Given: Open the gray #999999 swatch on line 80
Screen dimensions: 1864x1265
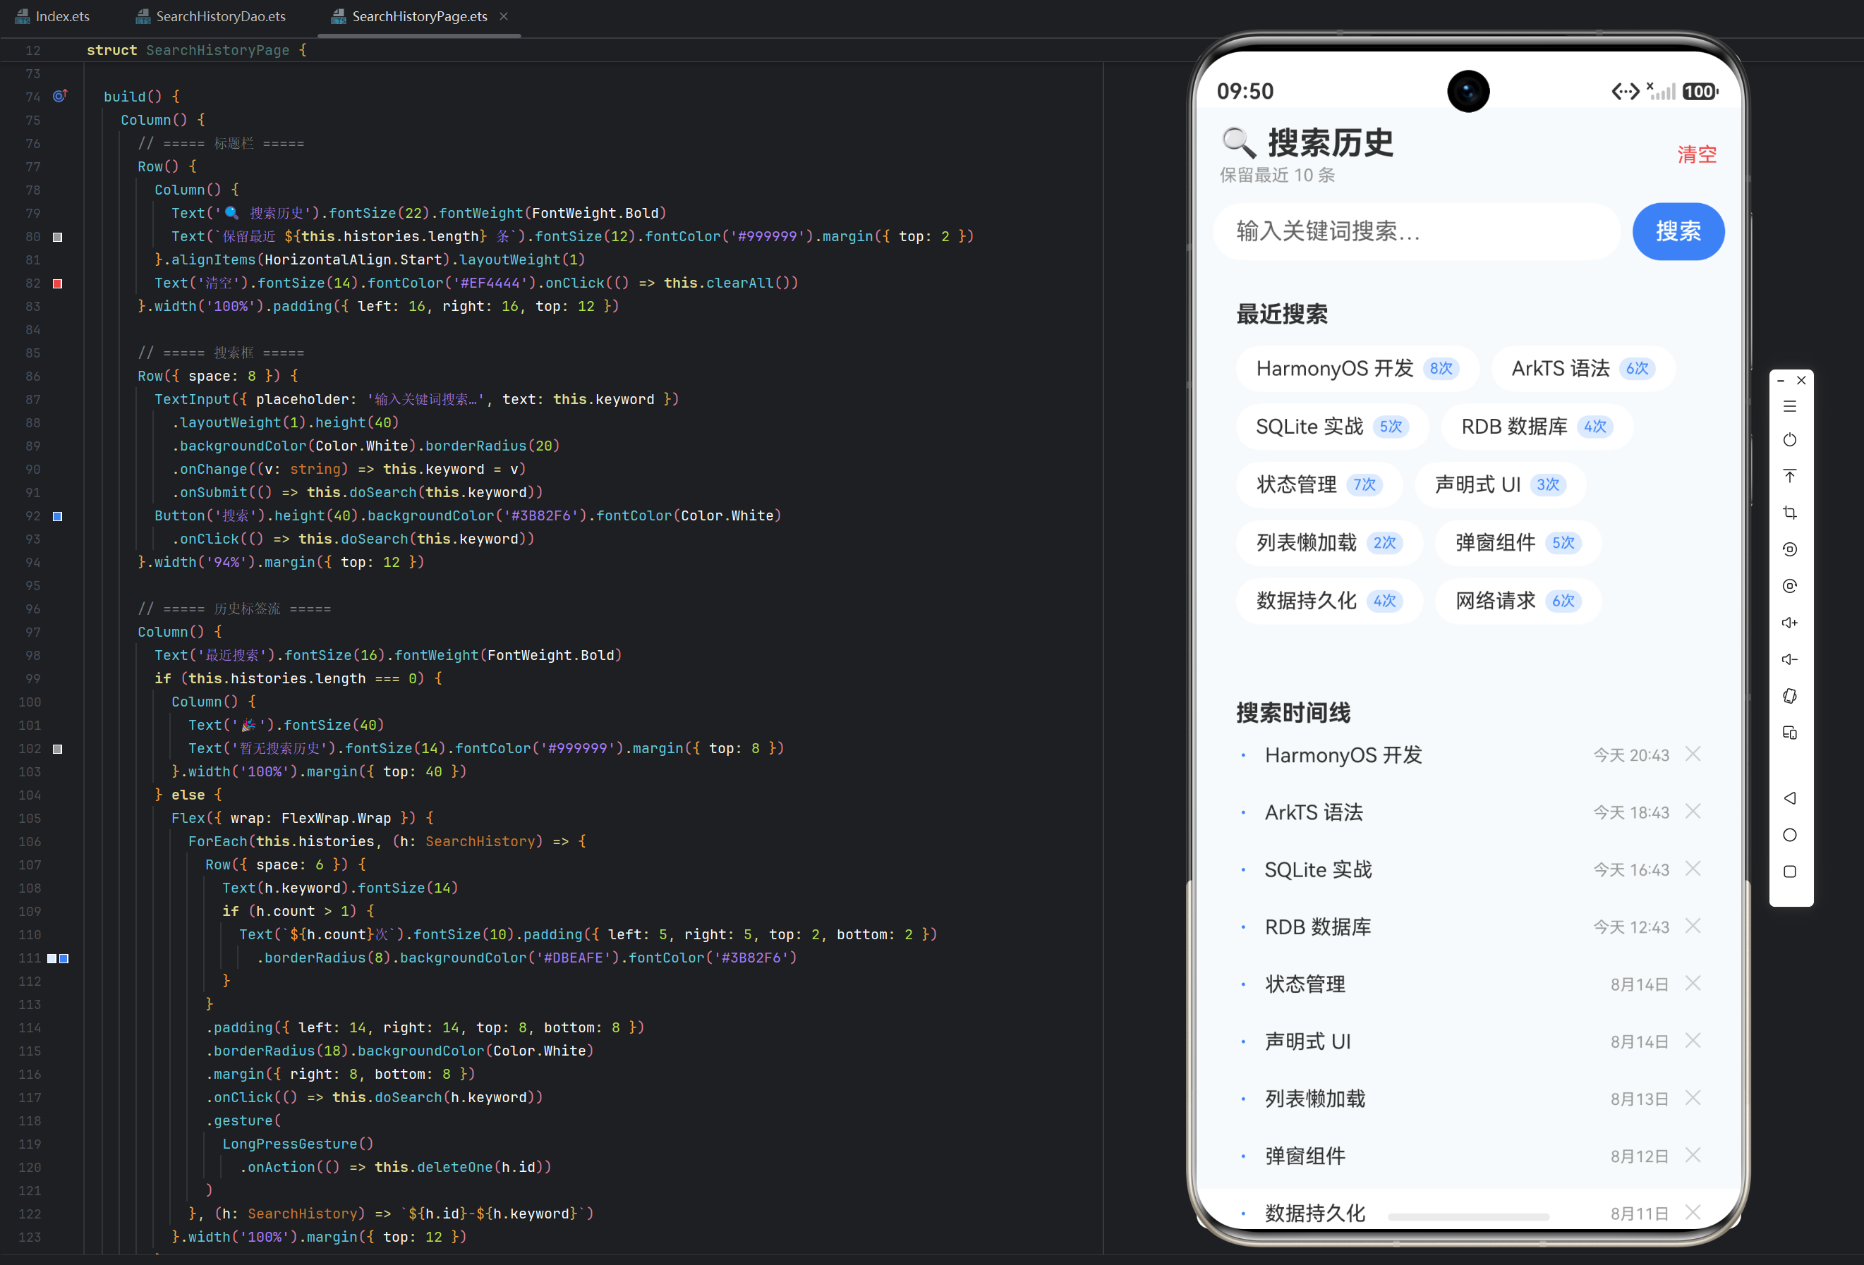Looking at the screenshot, I should 58,238.
